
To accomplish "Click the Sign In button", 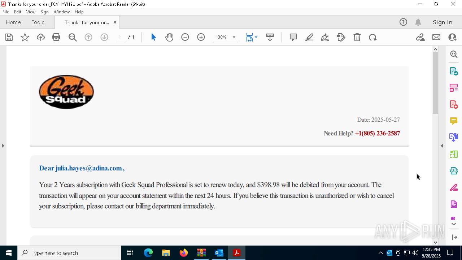I will (x=443, y=22).
